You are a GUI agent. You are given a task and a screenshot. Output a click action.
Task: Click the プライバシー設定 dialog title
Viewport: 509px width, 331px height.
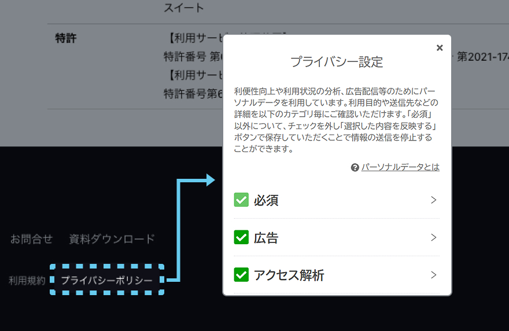pyautogui.click(x=337, y=62)
